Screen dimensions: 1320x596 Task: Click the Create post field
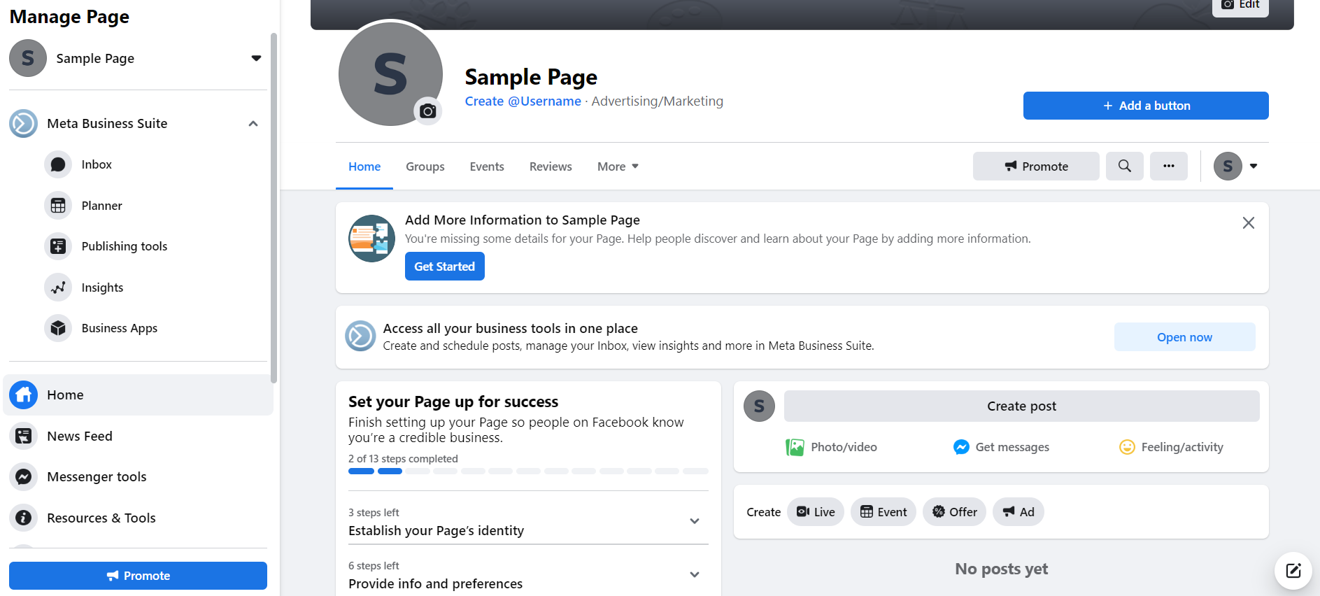[1021, 406]
